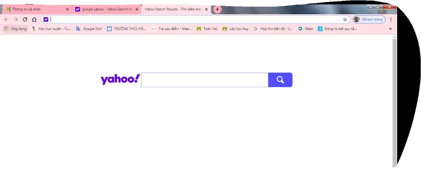
Task: Minimize the browser window
Action: pos(371,7)
